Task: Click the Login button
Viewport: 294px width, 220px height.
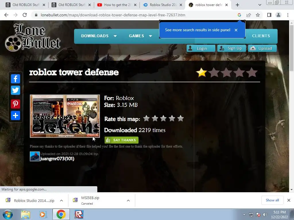Action: 201,48
